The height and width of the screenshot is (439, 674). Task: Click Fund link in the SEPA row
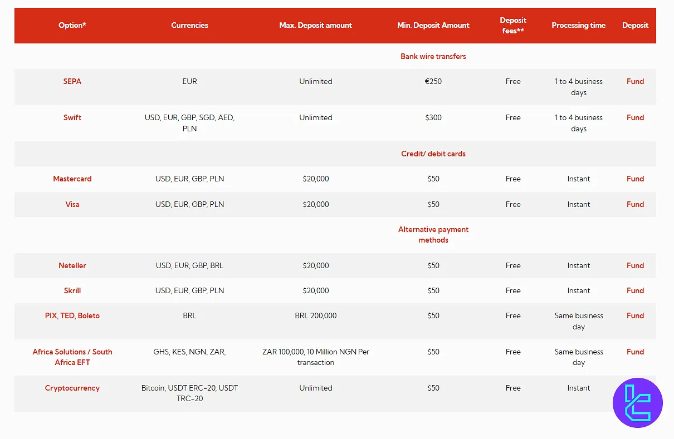(x=635, y=81)
